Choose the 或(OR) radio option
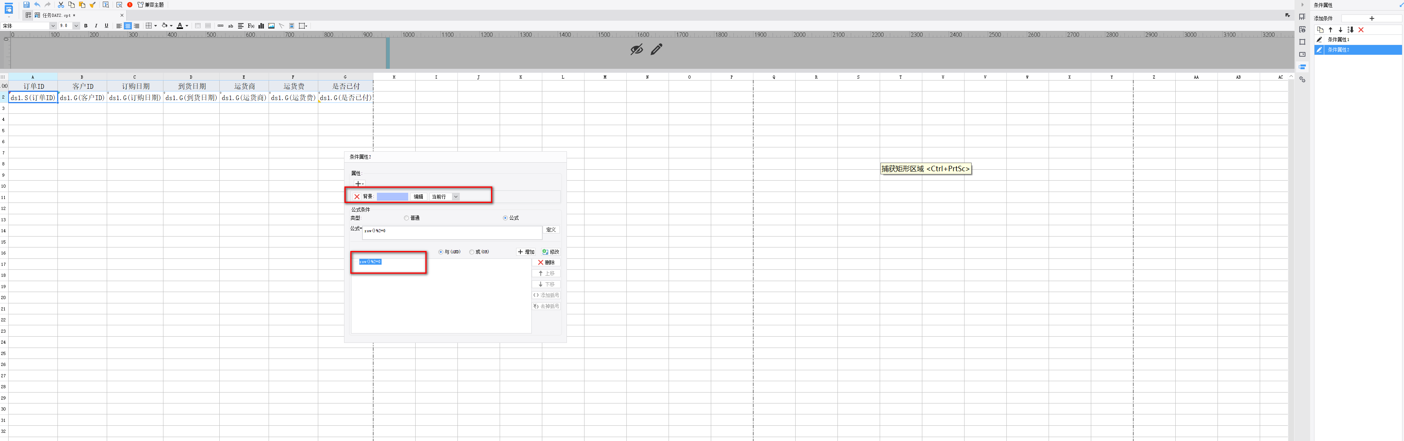The height and width of the screenshot is (441, 1404). (x=472, y=252)
